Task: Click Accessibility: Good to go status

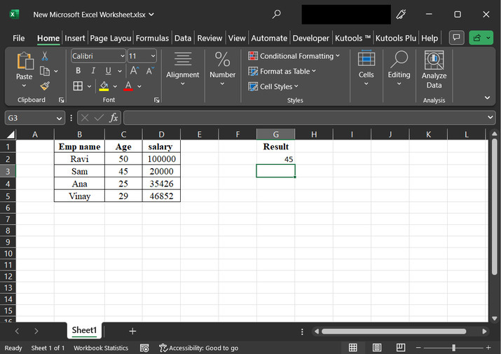Action: [x=199, y=348]
